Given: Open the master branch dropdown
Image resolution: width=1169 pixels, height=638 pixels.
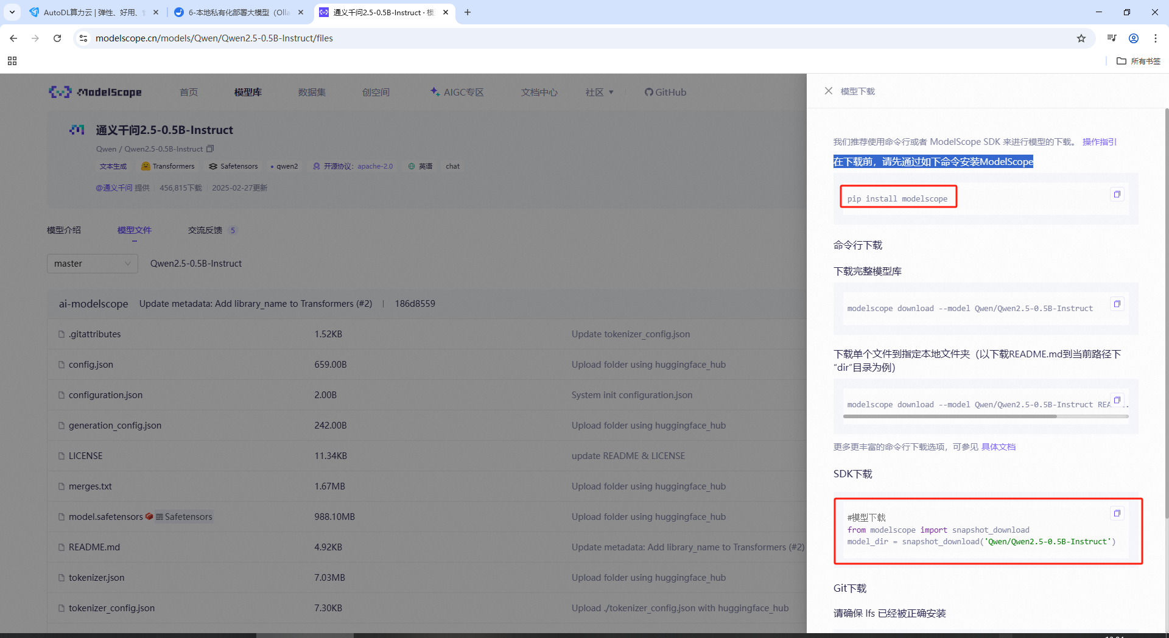Looking at the screenshot, I should (x=92, y=263).
